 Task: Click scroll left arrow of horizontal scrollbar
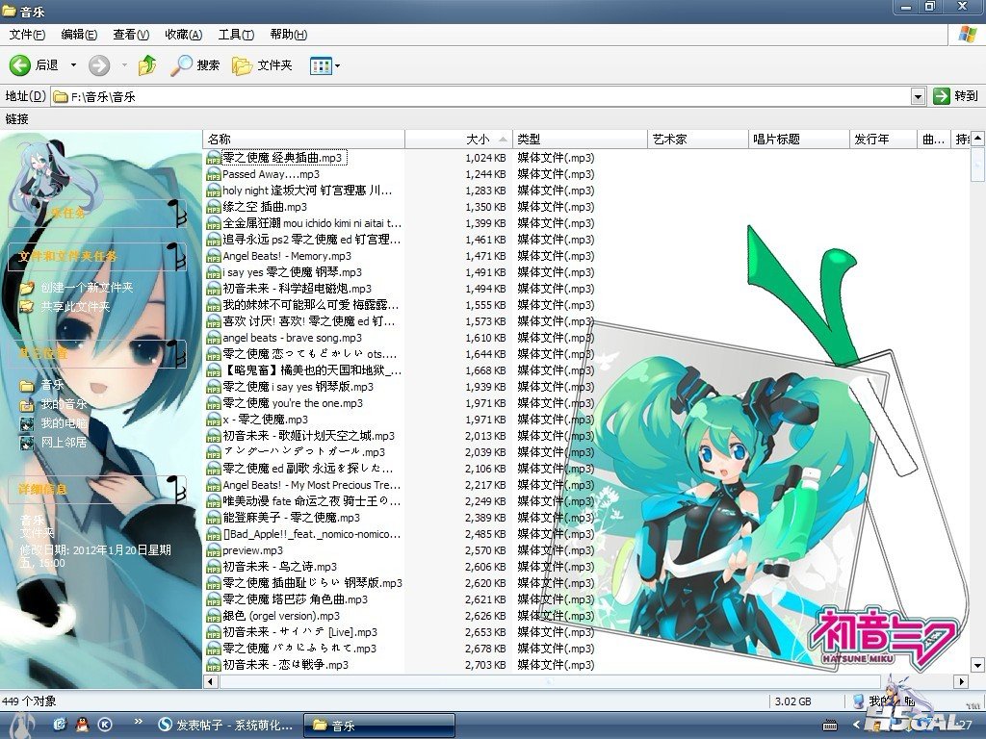211,681
